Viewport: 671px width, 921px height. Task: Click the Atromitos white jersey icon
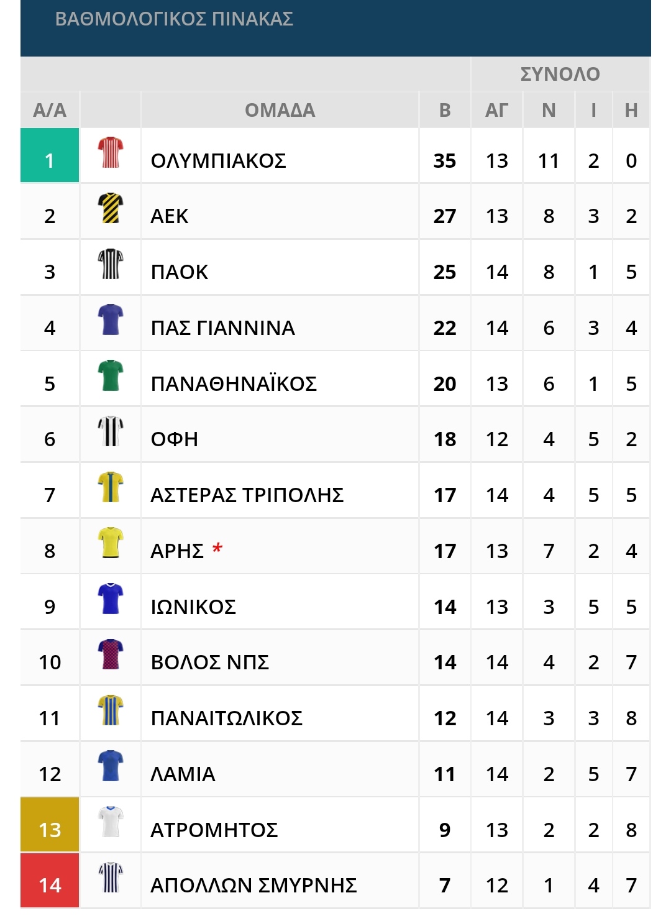coord(111,822)
